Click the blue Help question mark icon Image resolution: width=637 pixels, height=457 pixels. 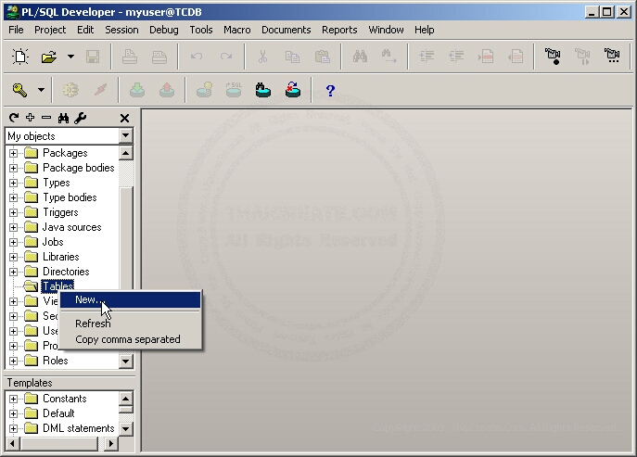tap(330, 90)
